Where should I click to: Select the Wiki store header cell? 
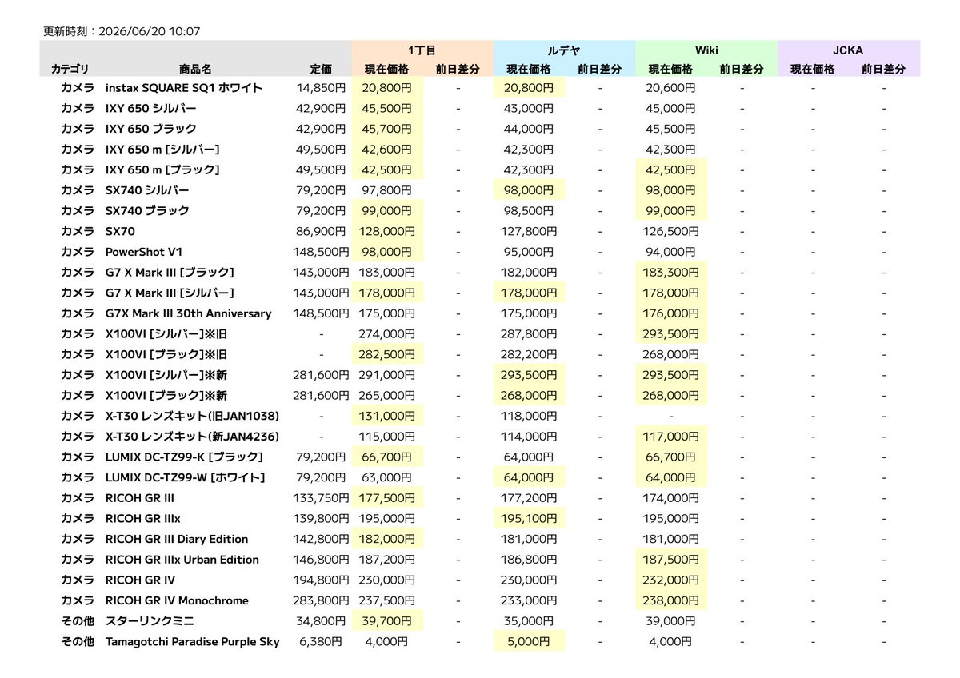[706, 50]
